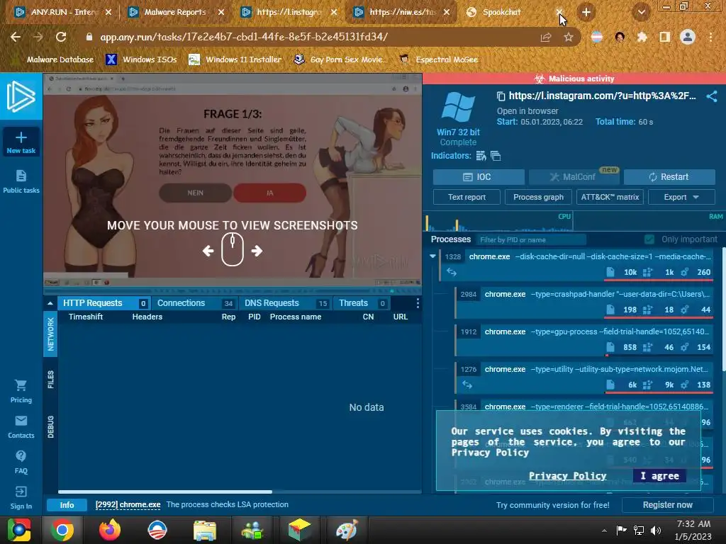The width and height of the screenshot is (726, 544).
Task: Copy the task URL with copy icon
Action: pos(501,96)
